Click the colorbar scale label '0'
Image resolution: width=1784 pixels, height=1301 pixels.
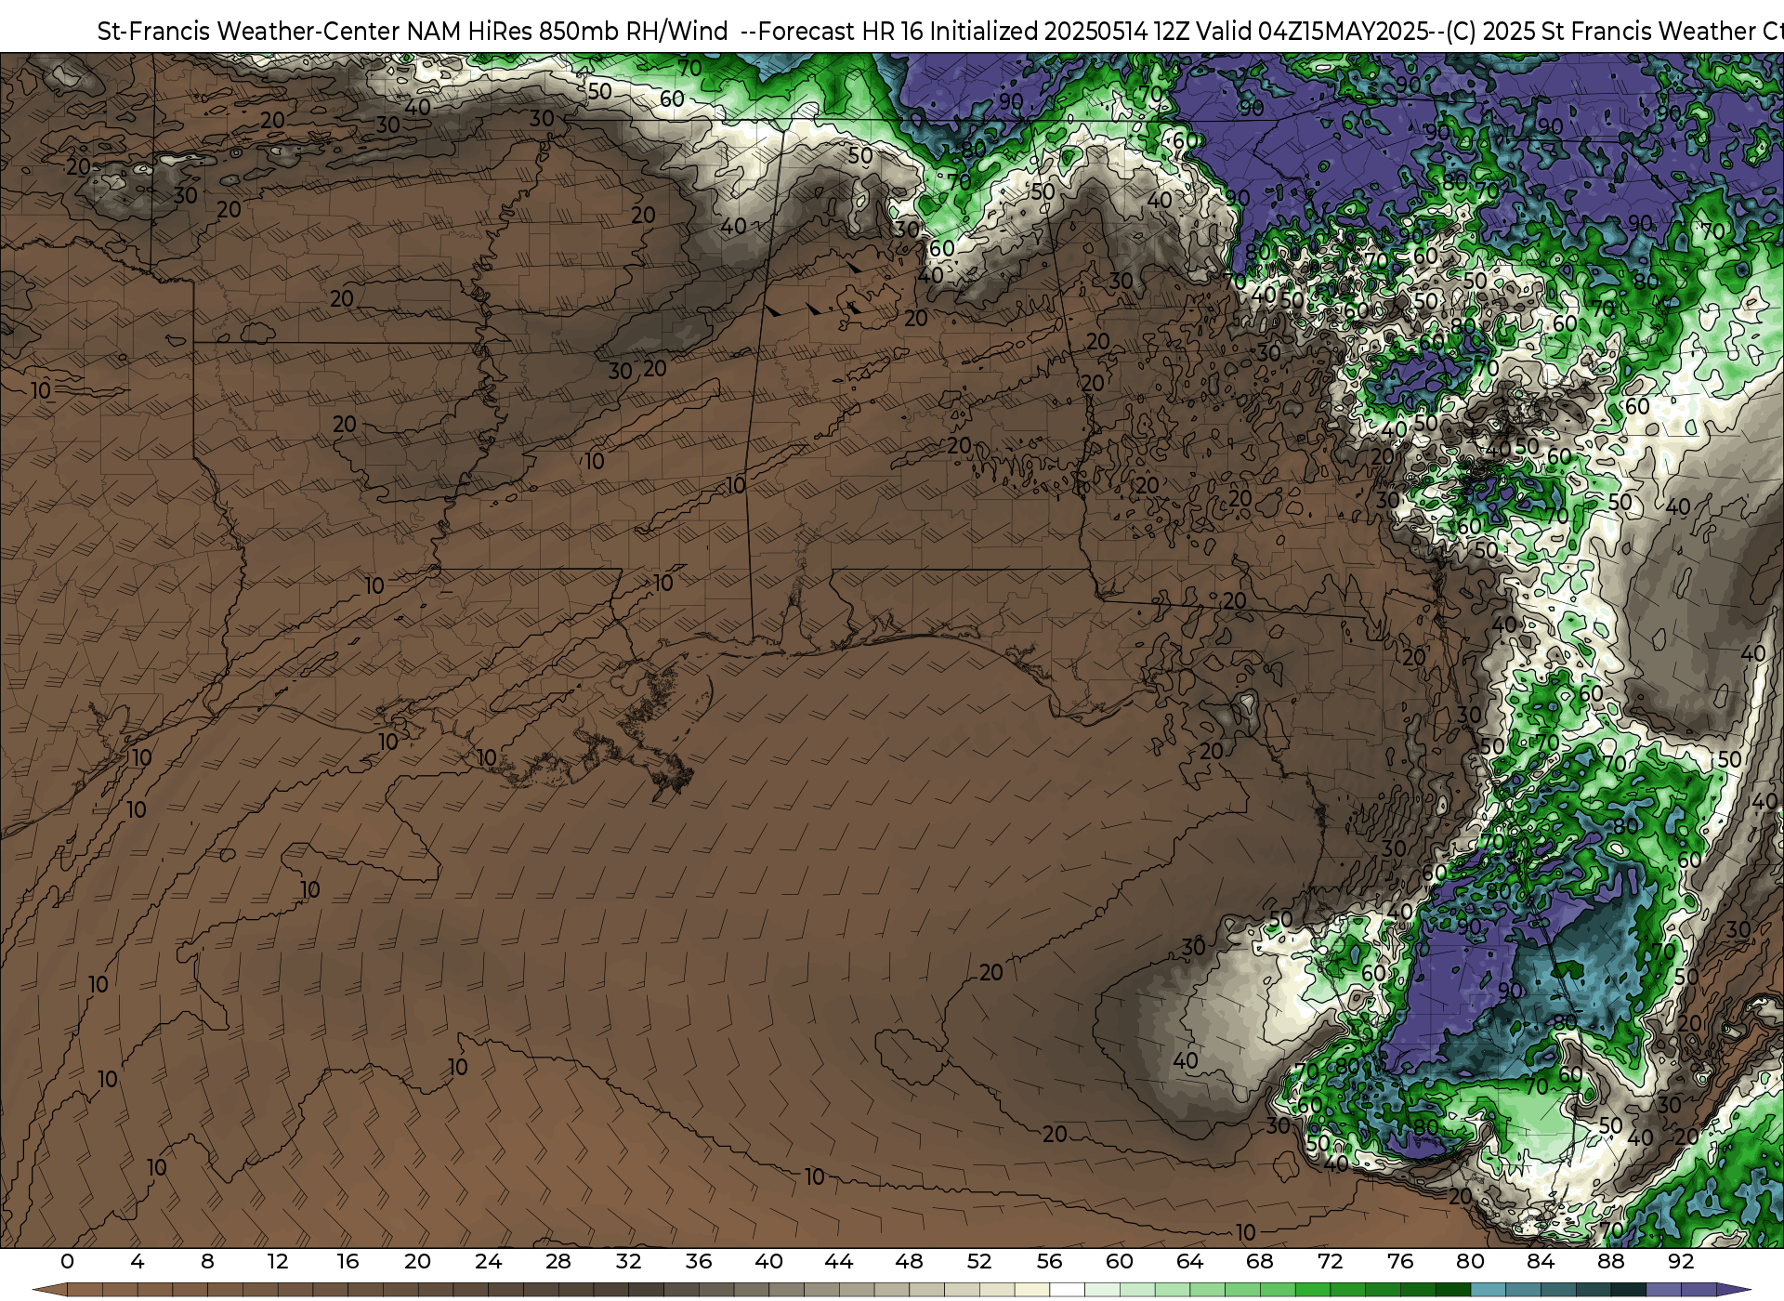click(67, 1261)
